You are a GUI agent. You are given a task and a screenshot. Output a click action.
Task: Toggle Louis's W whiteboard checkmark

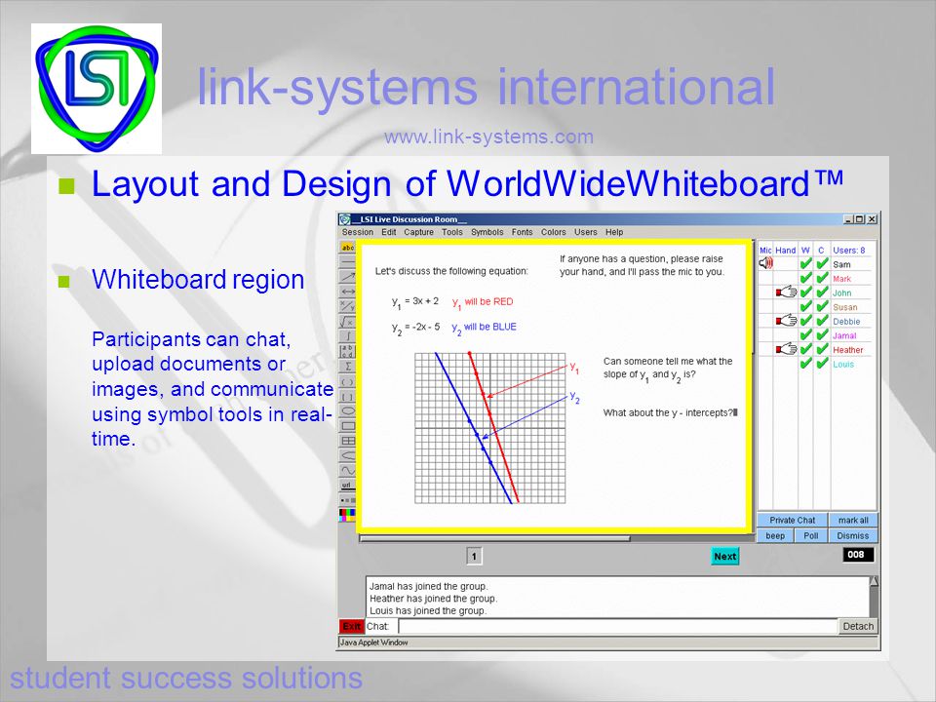pos(806,363)
